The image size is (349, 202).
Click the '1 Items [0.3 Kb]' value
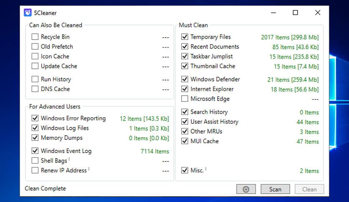click(x=149, y=129)
